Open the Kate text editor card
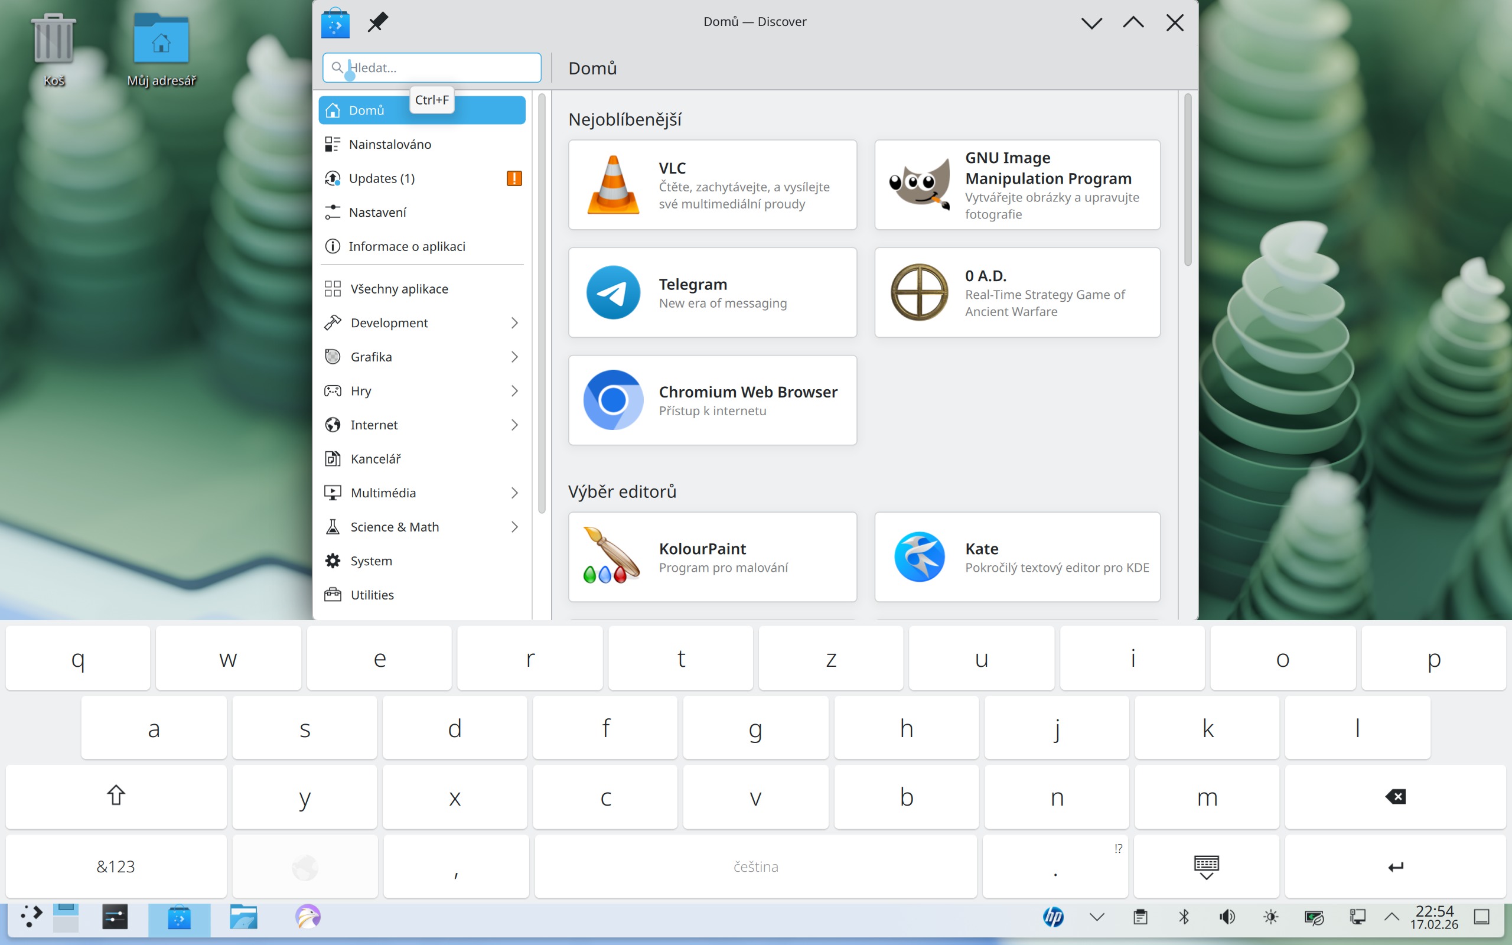 (x=1017, y=557)
